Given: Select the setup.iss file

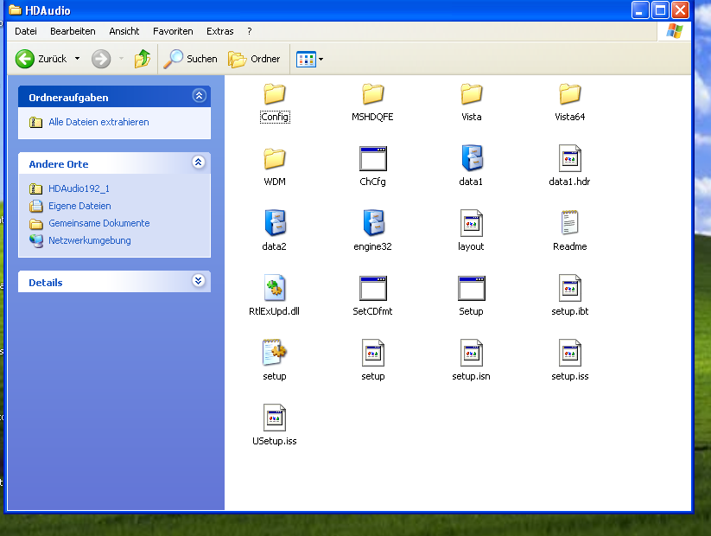Looking at the screenshot, I should point(570,361).
